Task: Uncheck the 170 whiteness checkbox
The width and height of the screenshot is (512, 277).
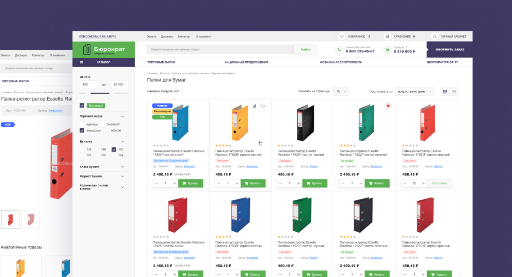Action: pos(114,150)
